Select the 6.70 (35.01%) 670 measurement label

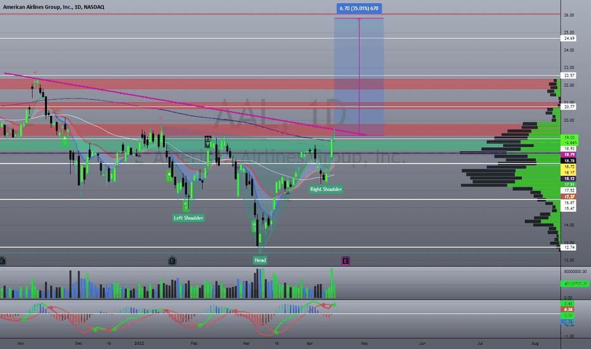359,8
